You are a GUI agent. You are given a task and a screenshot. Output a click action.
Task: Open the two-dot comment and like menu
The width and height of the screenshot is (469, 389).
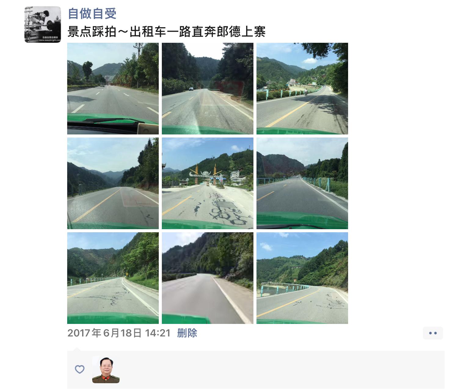pyautogui.click(x=433, y=333)
